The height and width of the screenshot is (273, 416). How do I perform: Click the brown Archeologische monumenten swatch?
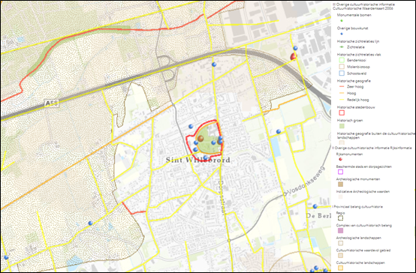click(340, 184)
